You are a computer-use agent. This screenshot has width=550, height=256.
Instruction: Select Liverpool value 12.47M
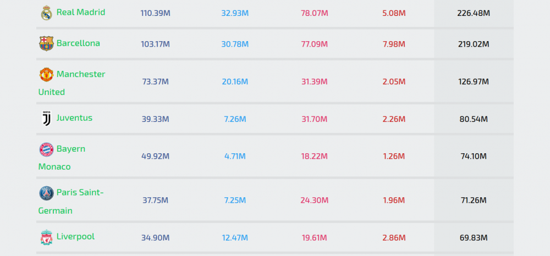click(x=235, y=238)
